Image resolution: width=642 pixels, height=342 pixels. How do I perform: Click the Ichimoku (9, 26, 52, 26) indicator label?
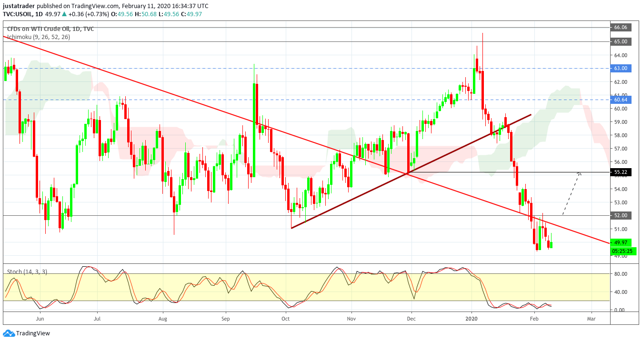39,37
